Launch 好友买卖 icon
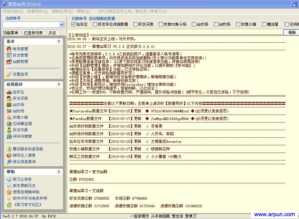This screenshot has width=299, height=219. click(9, 98)
